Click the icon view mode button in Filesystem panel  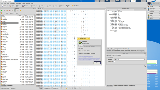12,10
